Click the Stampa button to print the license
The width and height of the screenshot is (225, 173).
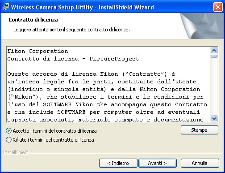click(x=200, y=130)
